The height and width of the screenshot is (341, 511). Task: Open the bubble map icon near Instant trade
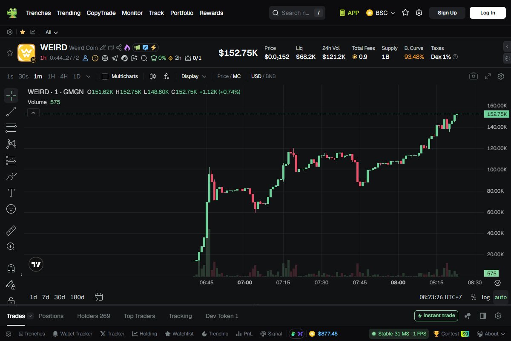468,316
